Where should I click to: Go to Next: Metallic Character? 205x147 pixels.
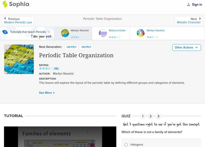[189, 21]
